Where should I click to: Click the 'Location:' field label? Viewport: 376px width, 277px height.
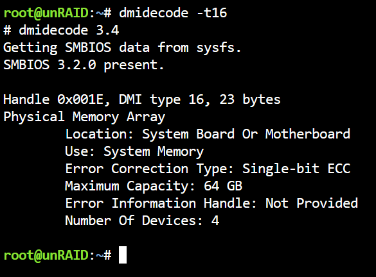(x=99, y=134)
